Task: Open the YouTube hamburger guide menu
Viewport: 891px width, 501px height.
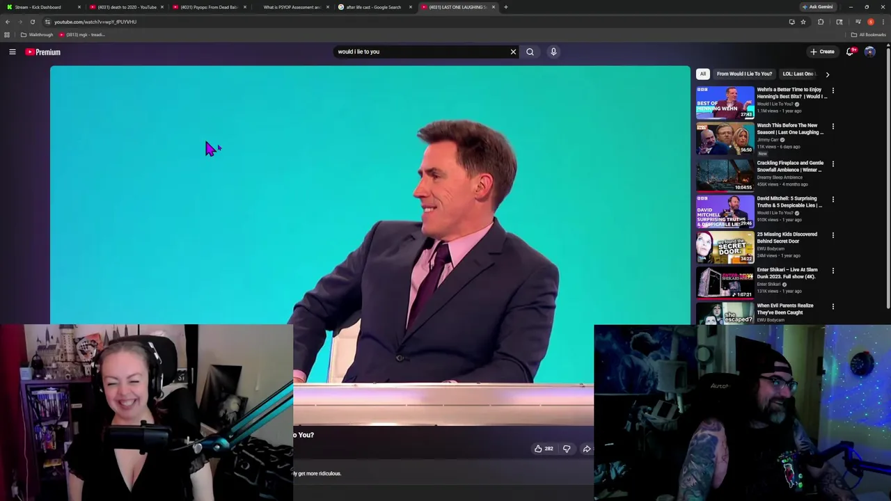Action: pyautogui.click(x=12, y=51)
